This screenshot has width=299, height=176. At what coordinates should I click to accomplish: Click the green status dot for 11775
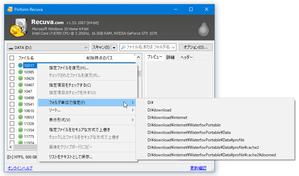(20, 137)
